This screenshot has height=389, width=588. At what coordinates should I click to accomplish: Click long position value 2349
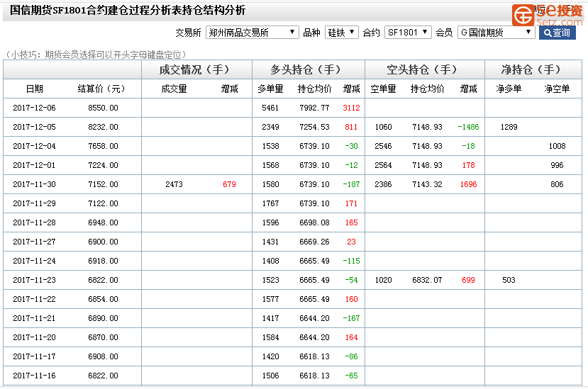click(270, 127)
